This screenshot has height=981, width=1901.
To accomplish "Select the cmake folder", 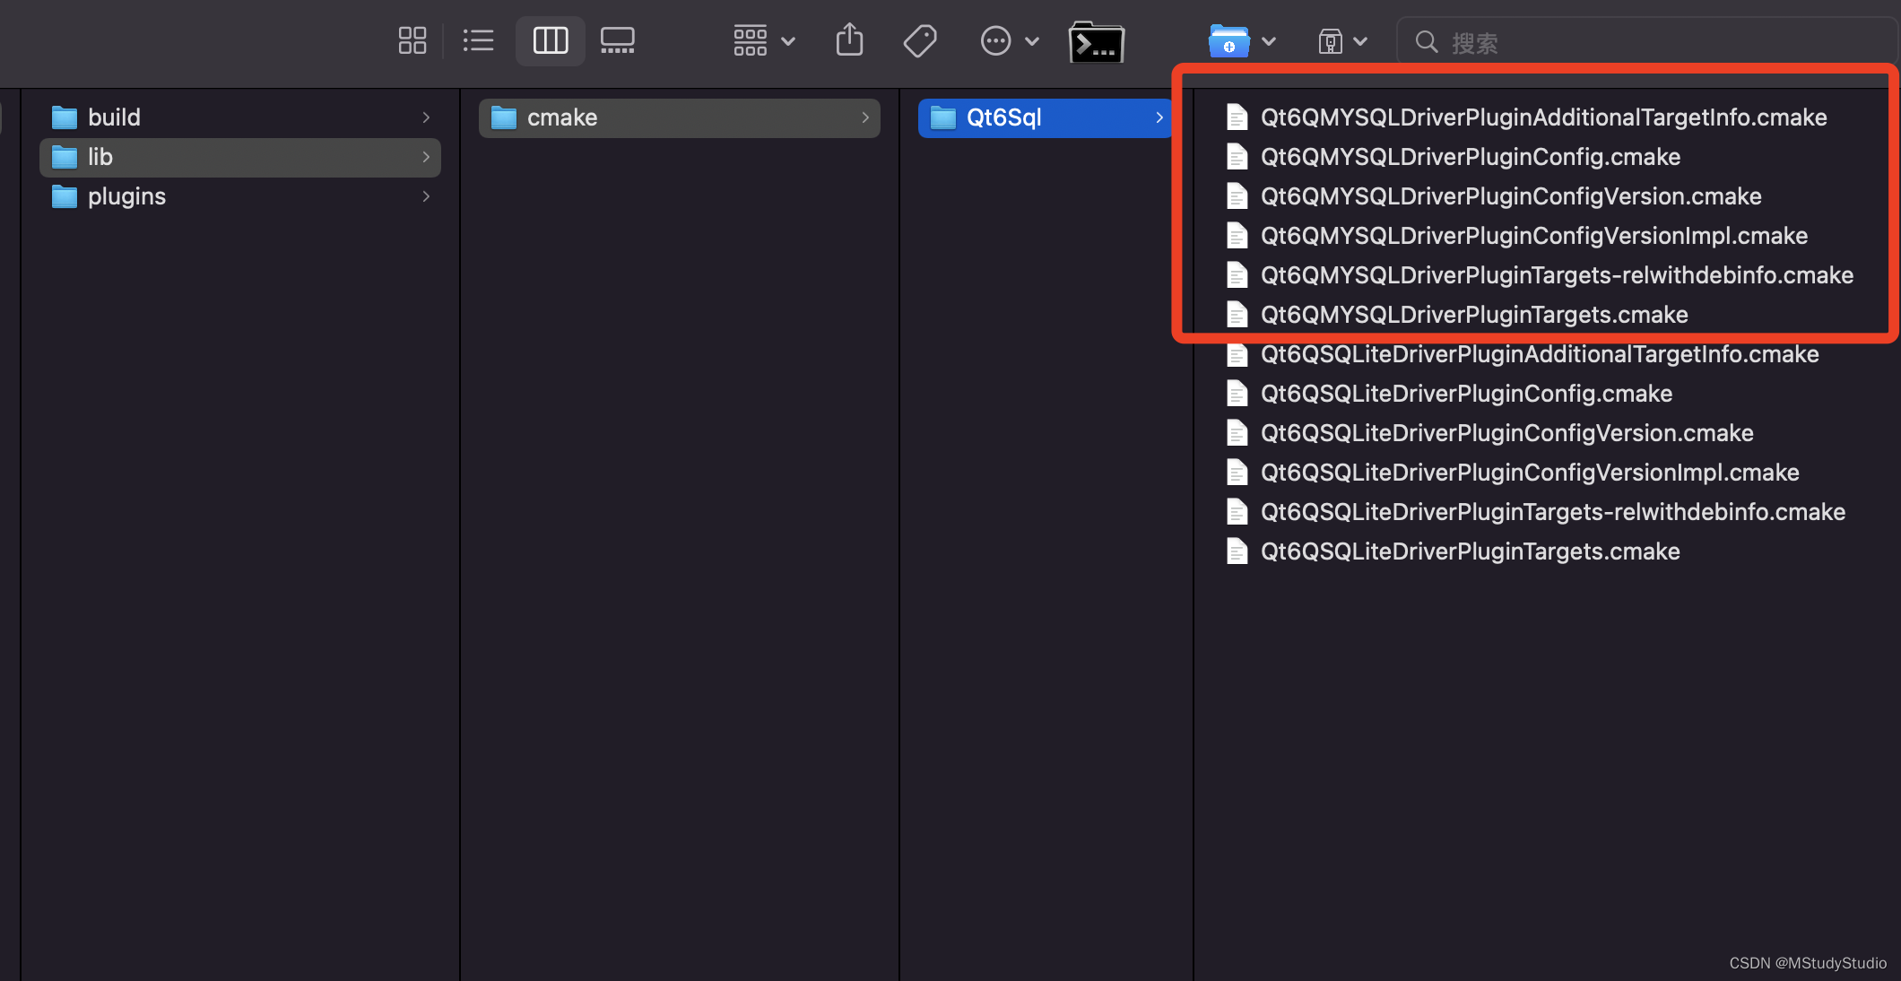I will [x=680, y=117].
